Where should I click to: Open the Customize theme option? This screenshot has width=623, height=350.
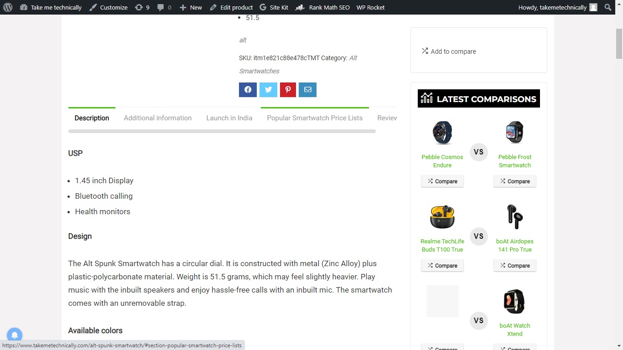pyautogui.click(x=108, y=7)
